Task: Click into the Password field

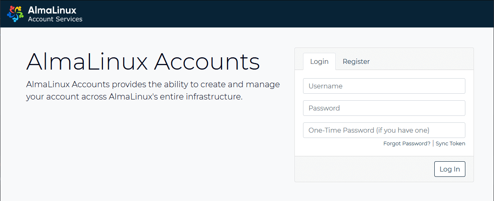Action: [x=384, y=108]
